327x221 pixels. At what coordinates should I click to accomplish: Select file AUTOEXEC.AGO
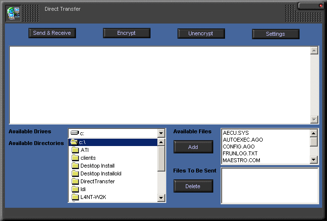point(266,140)
